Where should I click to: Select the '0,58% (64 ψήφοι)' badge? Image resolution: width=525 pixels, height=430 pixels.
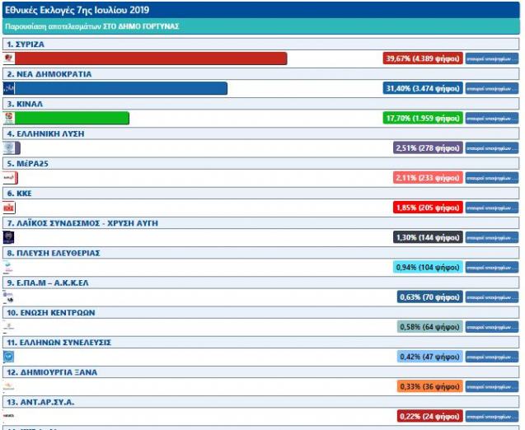point(430,326)
